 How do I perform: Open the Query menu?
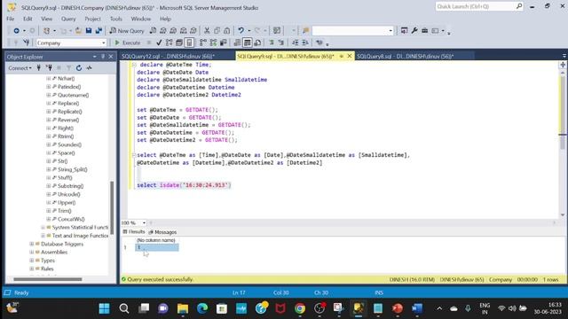[x=68, y=19]
